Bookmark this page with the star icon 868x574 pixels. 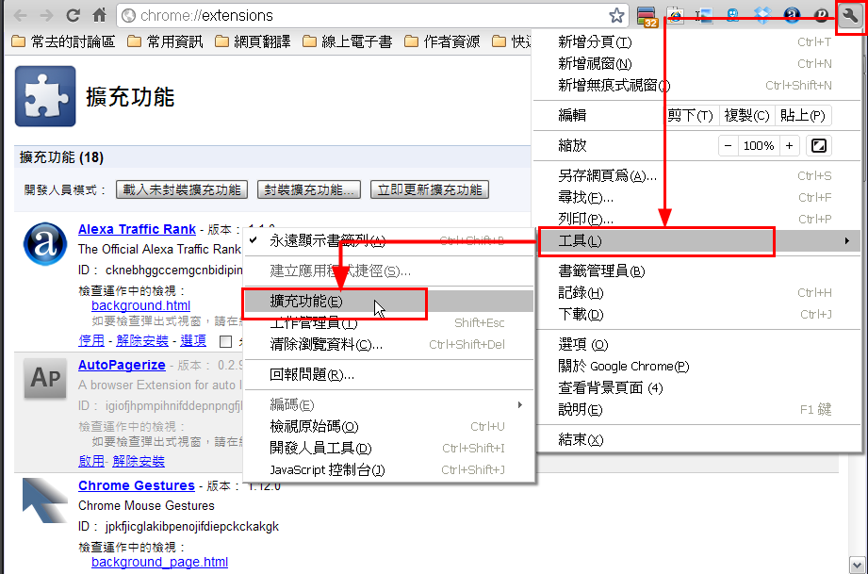616,15
